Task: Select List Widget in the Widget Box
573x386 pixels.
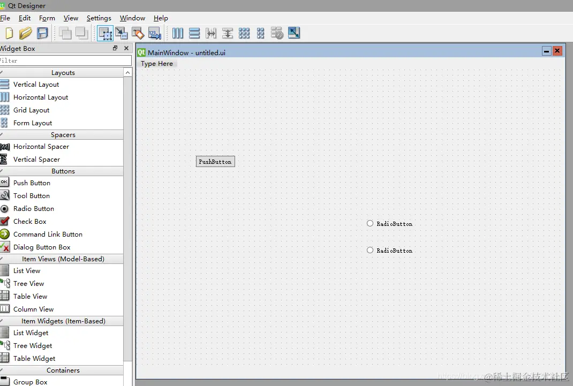Action: click(62, 332)
